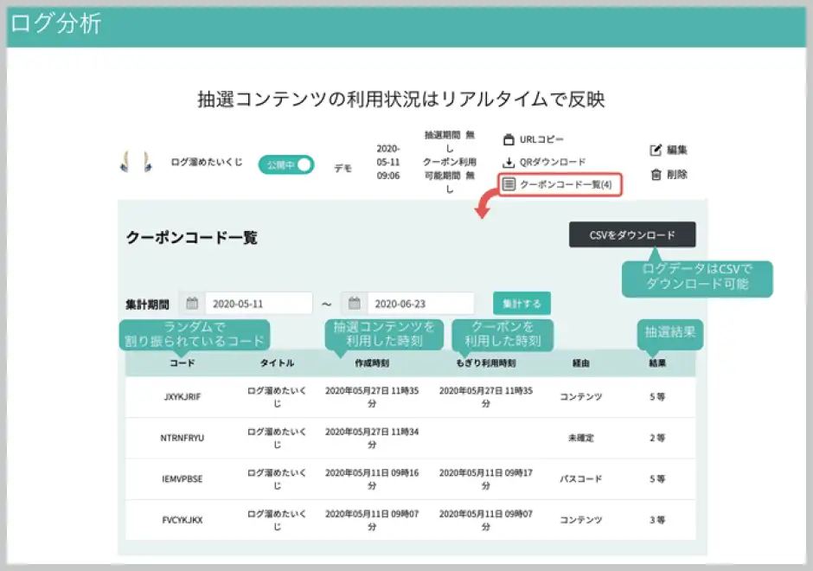Toggle the 公開中 publish switch
Viewport: 813px width, 571px height.
point(285,164)
